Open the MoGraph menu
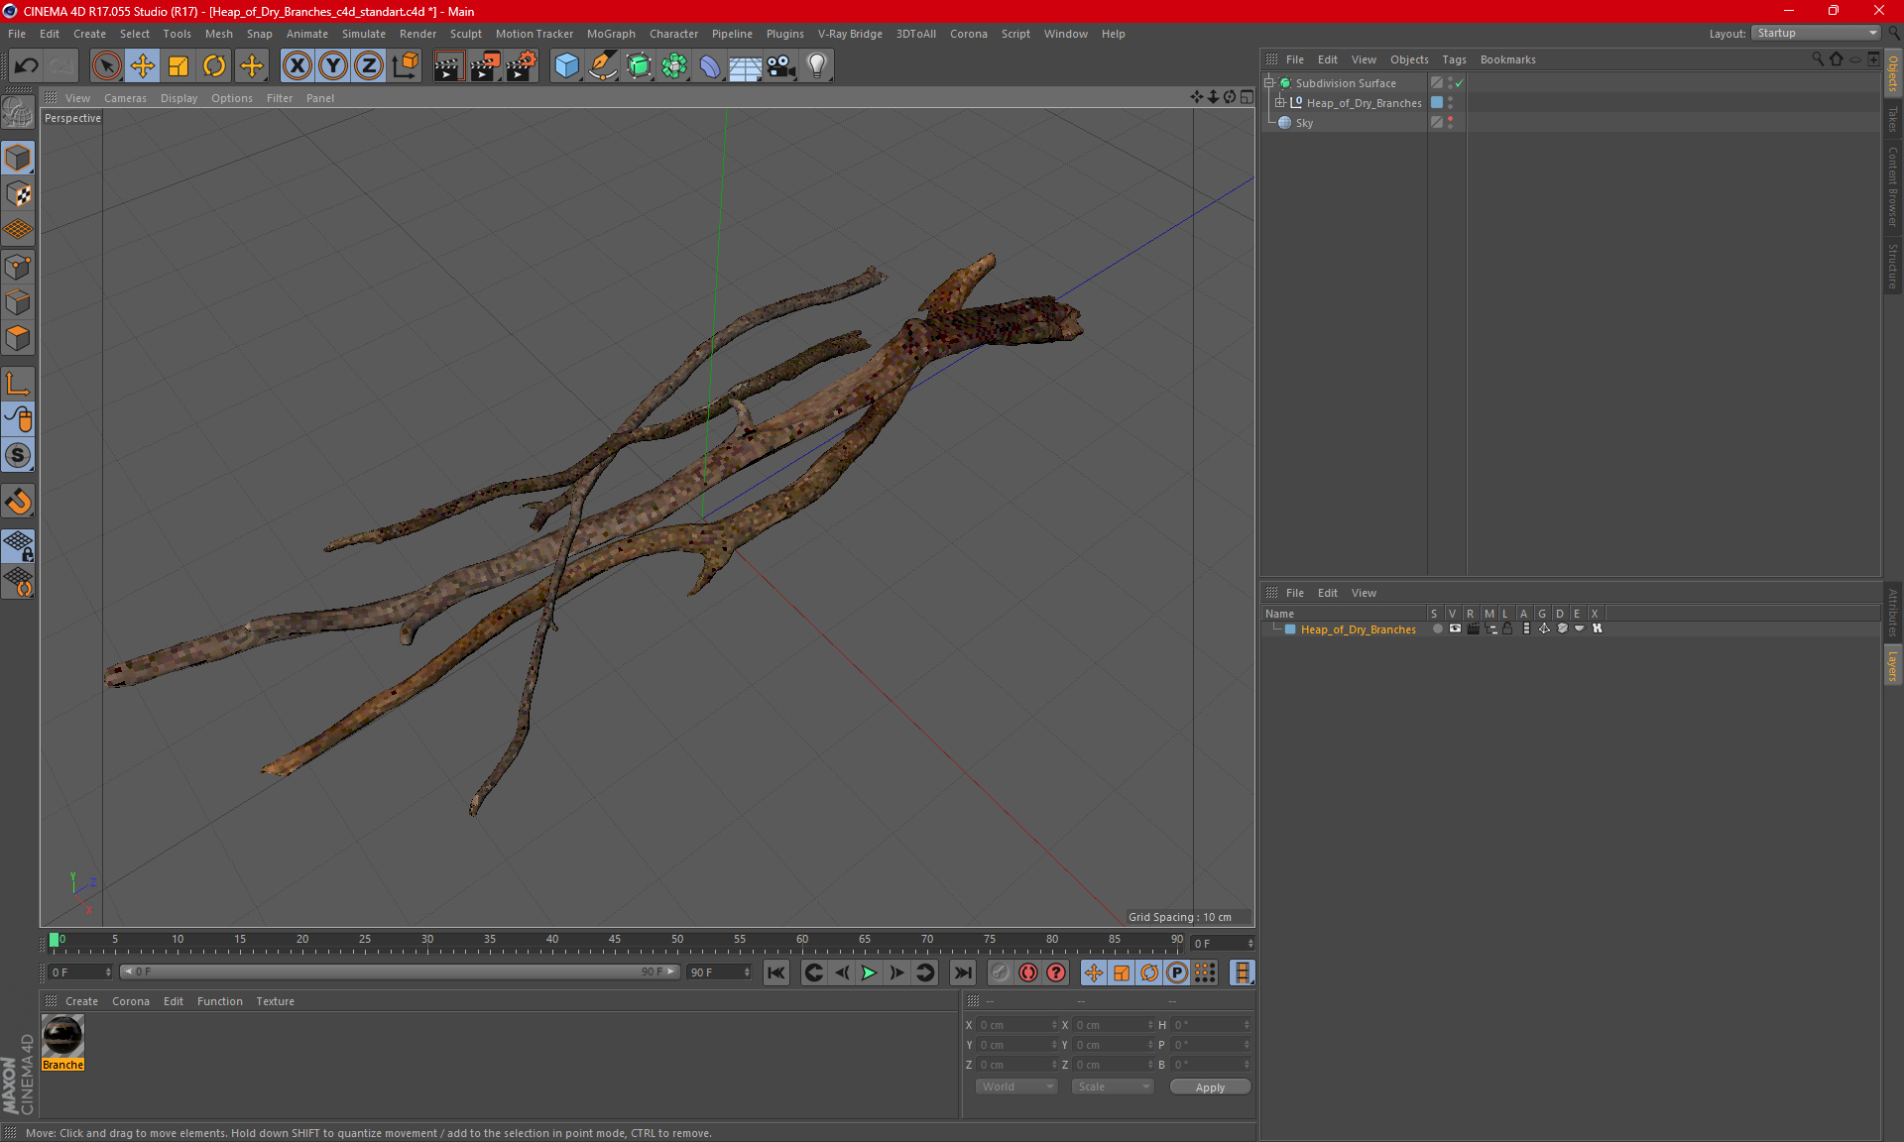Image resolution: width=1904 pixels, height=1142 pixels. (x=611, y=34)
